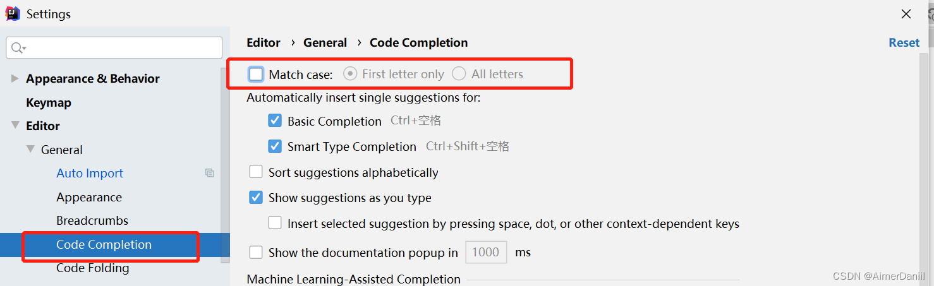Enable Insert selected suggestion by pressing space checkbox
The width and height of the screenshot is (934, 286).
coord(275,223)
